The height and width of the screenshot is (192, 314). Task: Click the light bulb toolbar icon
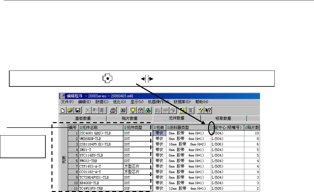click(x=133, y=110)
